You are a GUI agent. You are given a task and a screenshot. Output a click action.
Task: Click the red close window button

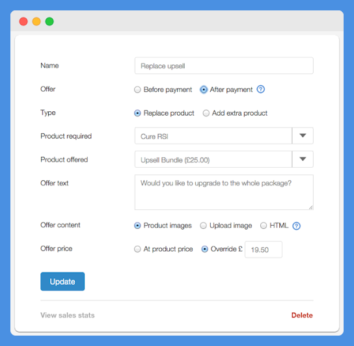click(x=23, y=21)
